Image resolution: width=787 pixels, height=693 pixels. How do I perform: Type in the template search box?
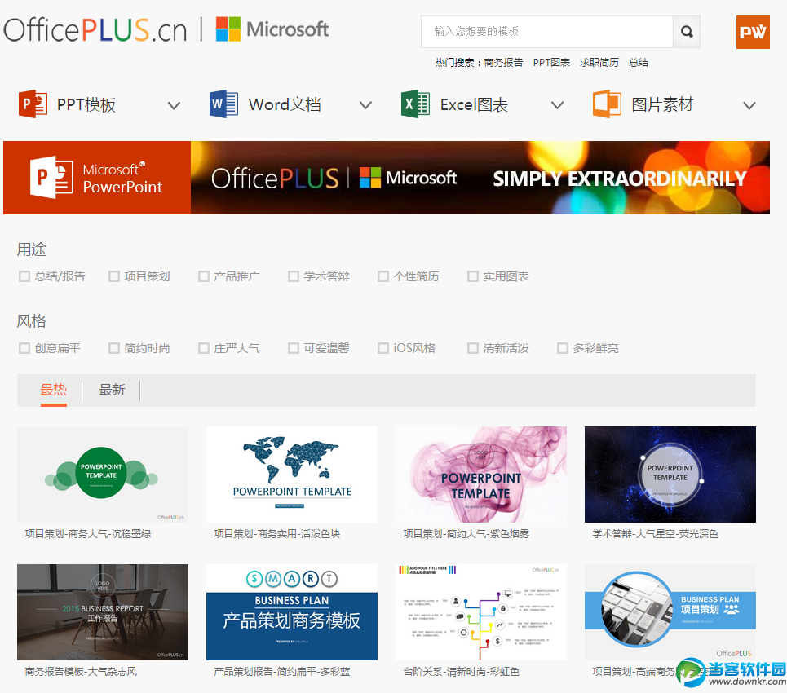click(547, 32)
